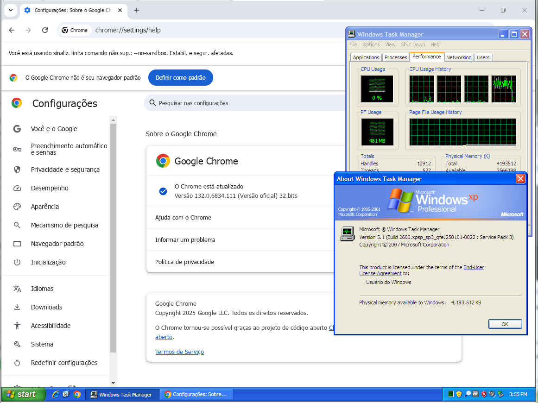Click the sidebar scrollbar up arrow
Screen dimensions: 538x403
[113, 120]
